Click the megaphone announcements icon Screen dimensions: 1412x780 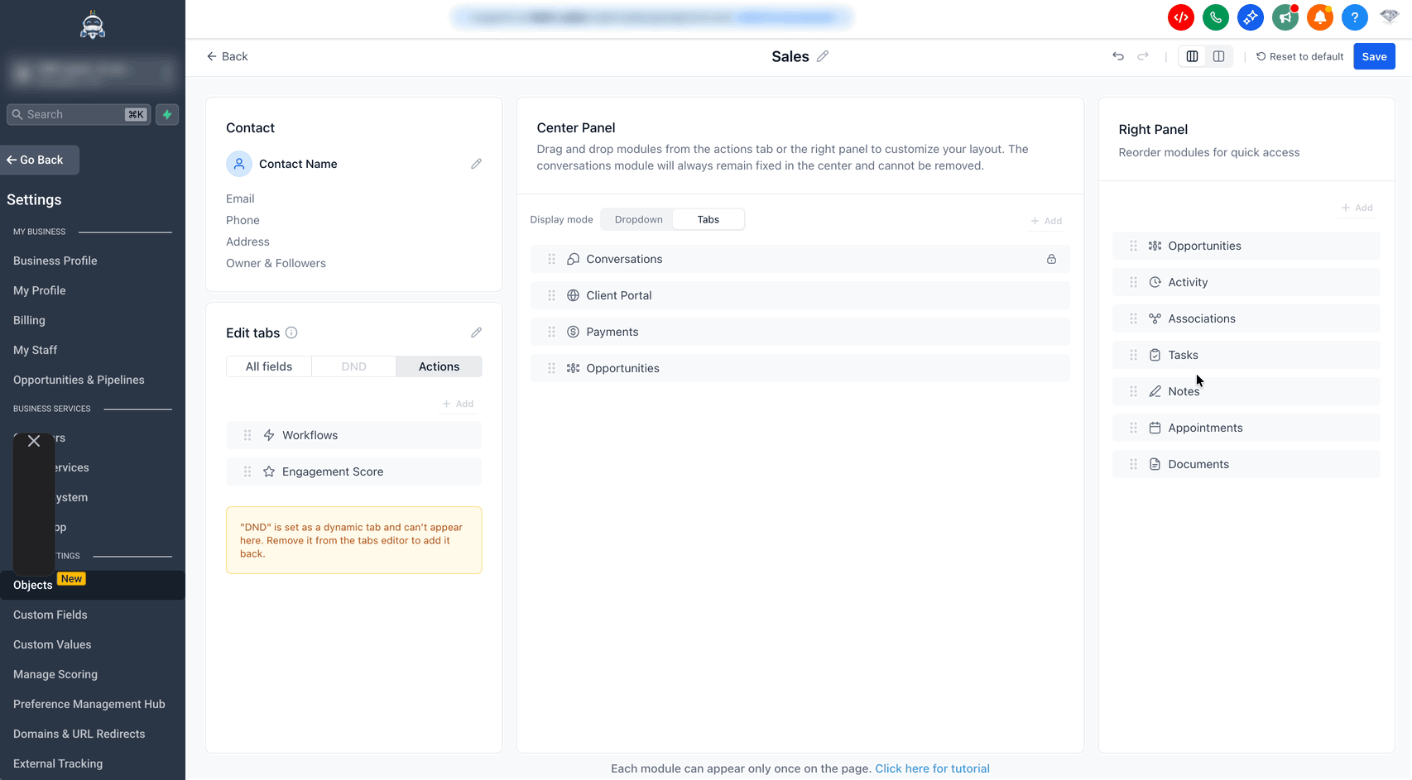coord(1285,17)
